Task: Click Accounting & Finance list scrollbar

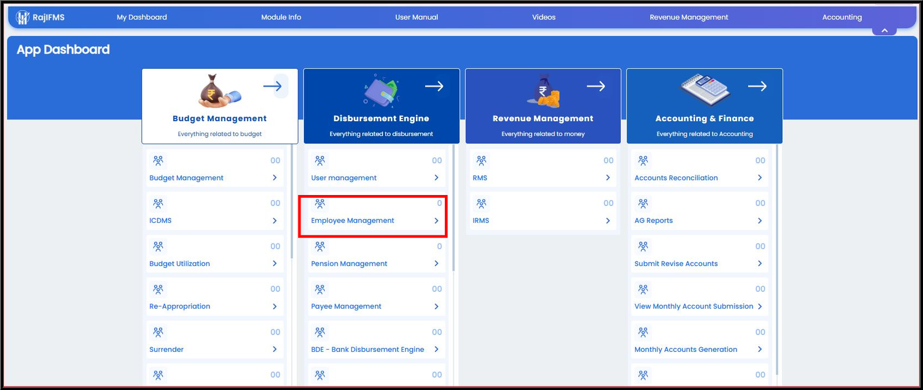Action: click(777, 260)
